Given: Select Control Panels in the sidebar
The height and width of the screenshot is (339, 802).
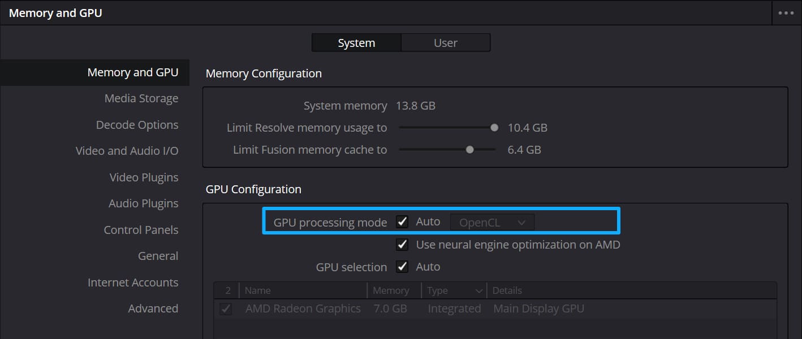Looking at the screenshot, I should 141,229.
